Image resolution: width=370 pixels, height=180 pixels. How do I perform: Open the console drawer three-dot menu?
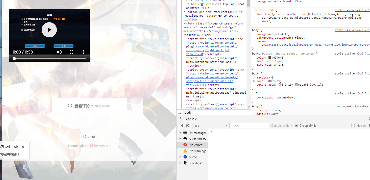pyautogui.click(x=180, y=119)
